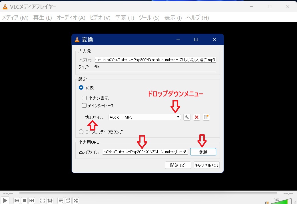
Task: Delete selected profile with red X icon
Action: coord(196,117)
